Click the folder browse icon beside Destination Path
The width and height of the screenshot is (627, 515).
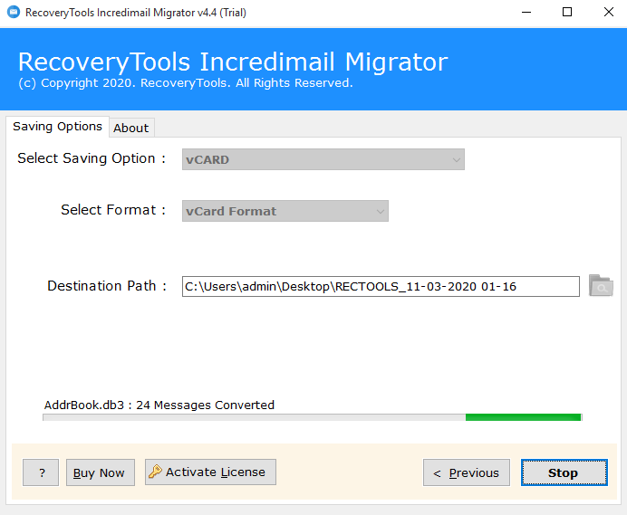[x=600, y=286]
